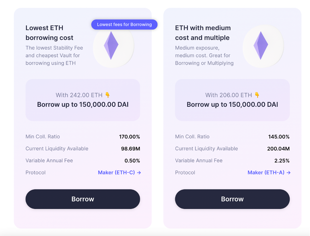Image resolution: width=310 pixels, height=236 pixels.
Task: Click 'Borrow up to 150,000.00 DAI' with 206 ETH
Action: [x=232, y=105]
